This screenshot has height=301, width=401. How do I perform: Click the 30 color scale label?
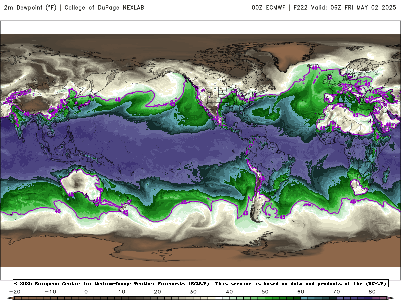click(193, 292)
